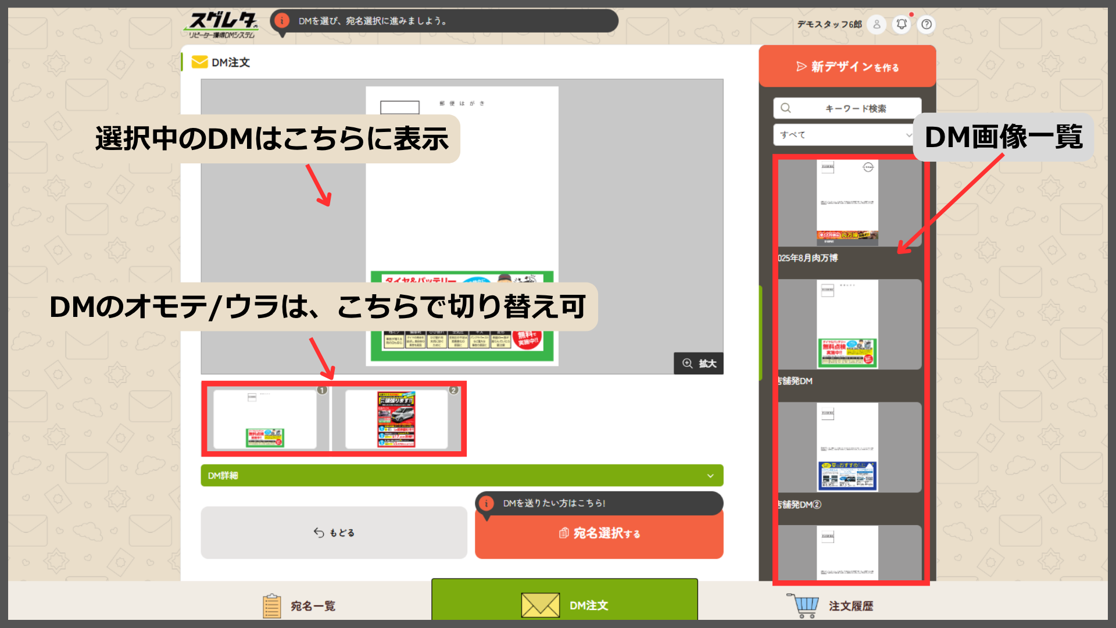Click the user profile icon
1116x628 pixels.
click(877, 24)
